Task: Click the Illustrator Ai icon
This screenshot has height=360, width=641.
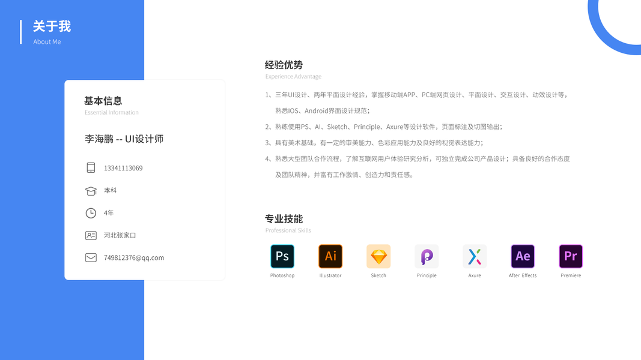Action: pos(330,256)
